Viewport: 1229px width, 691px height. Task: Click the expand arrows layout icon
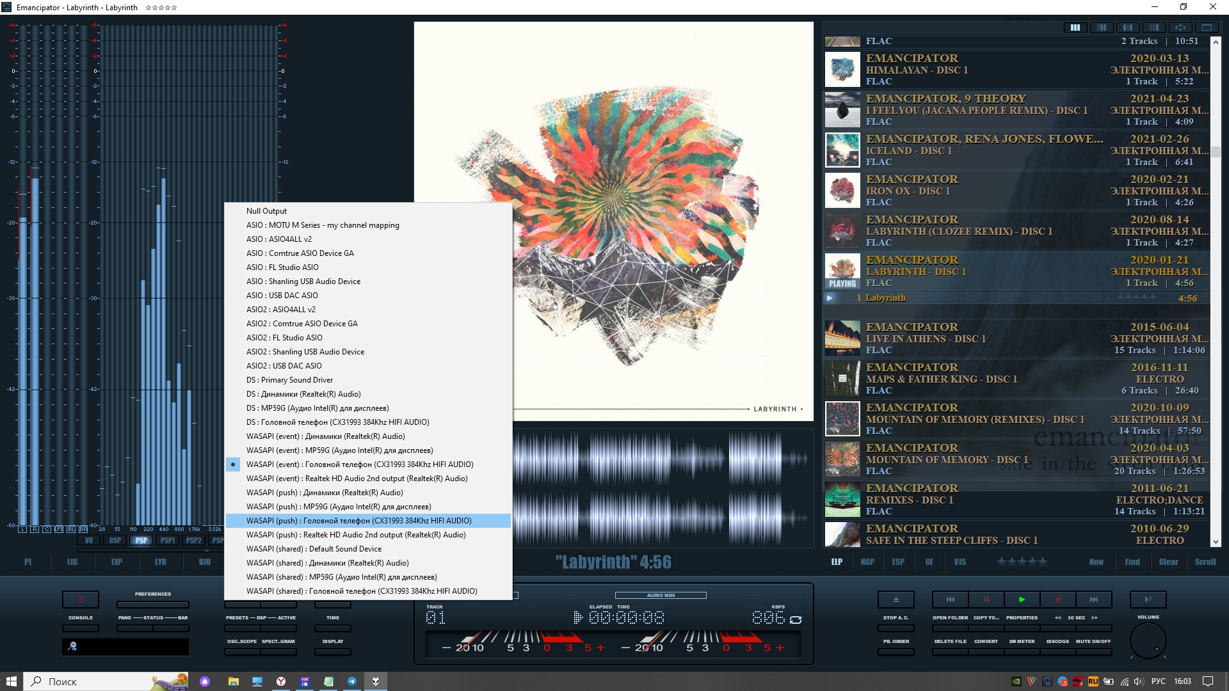pyautogui.click(x=1180, y=28)
